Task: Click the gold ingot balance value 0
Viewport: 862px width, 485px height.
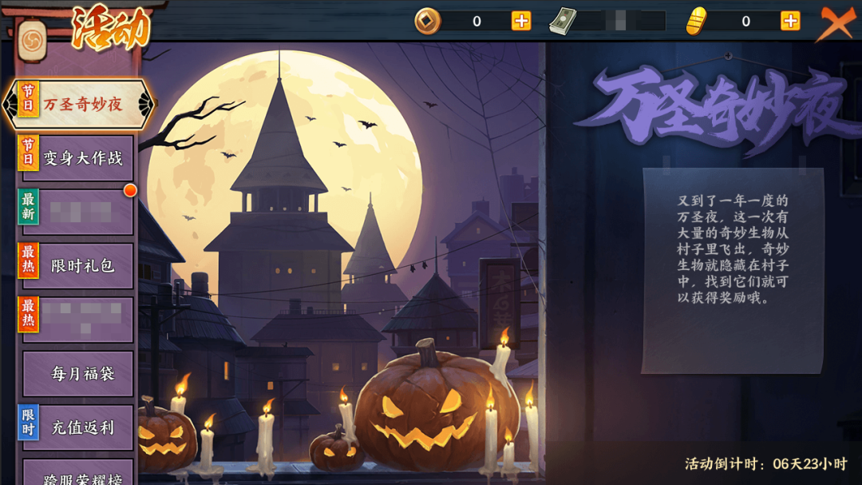Action: point(745,22)
